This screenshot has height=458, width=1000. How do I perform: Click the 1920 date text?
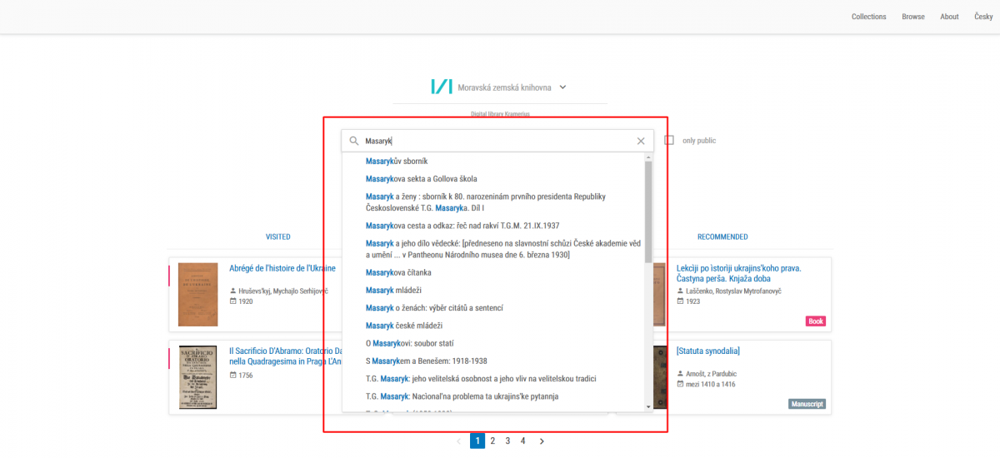[x=245, y=301]
